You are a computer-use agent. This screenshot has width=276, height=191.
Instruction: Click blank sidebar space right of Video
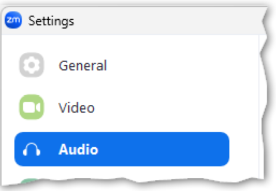[181, 107]
